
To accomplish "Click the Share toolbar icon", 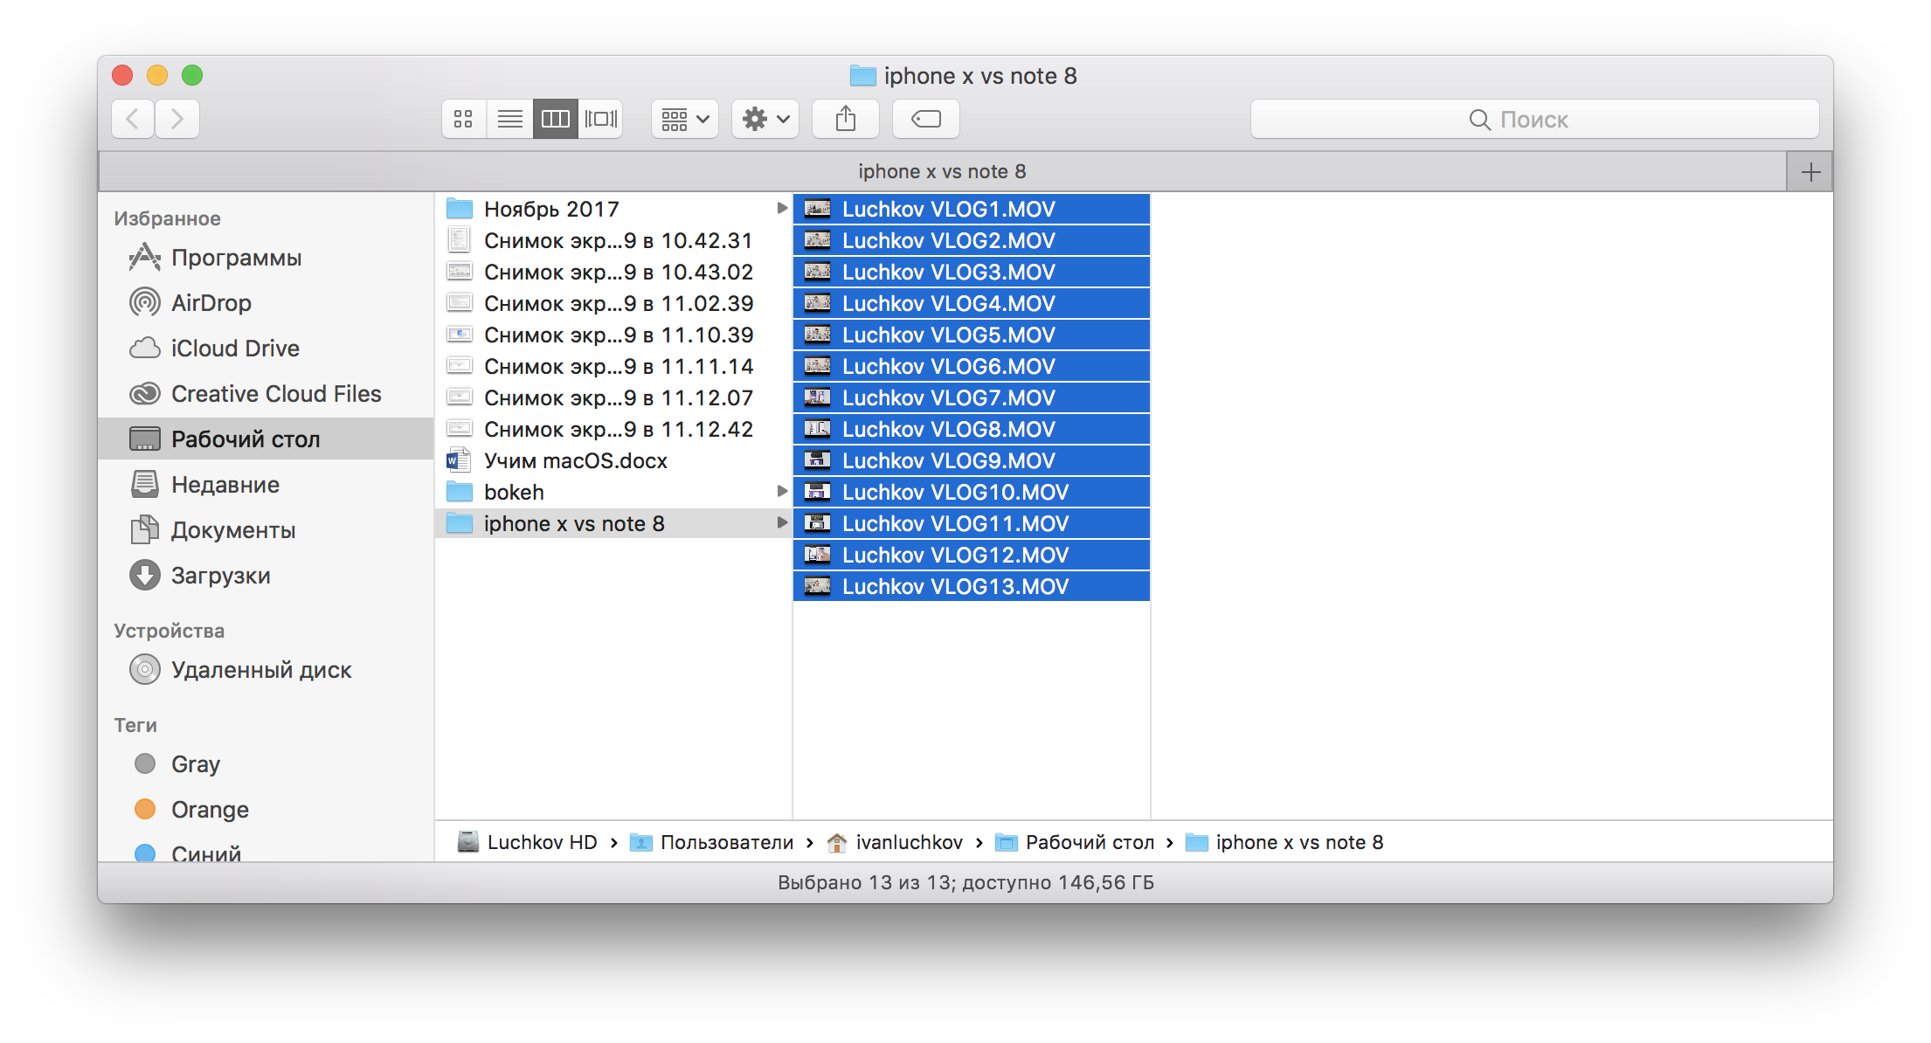I will tap(845, 119).
